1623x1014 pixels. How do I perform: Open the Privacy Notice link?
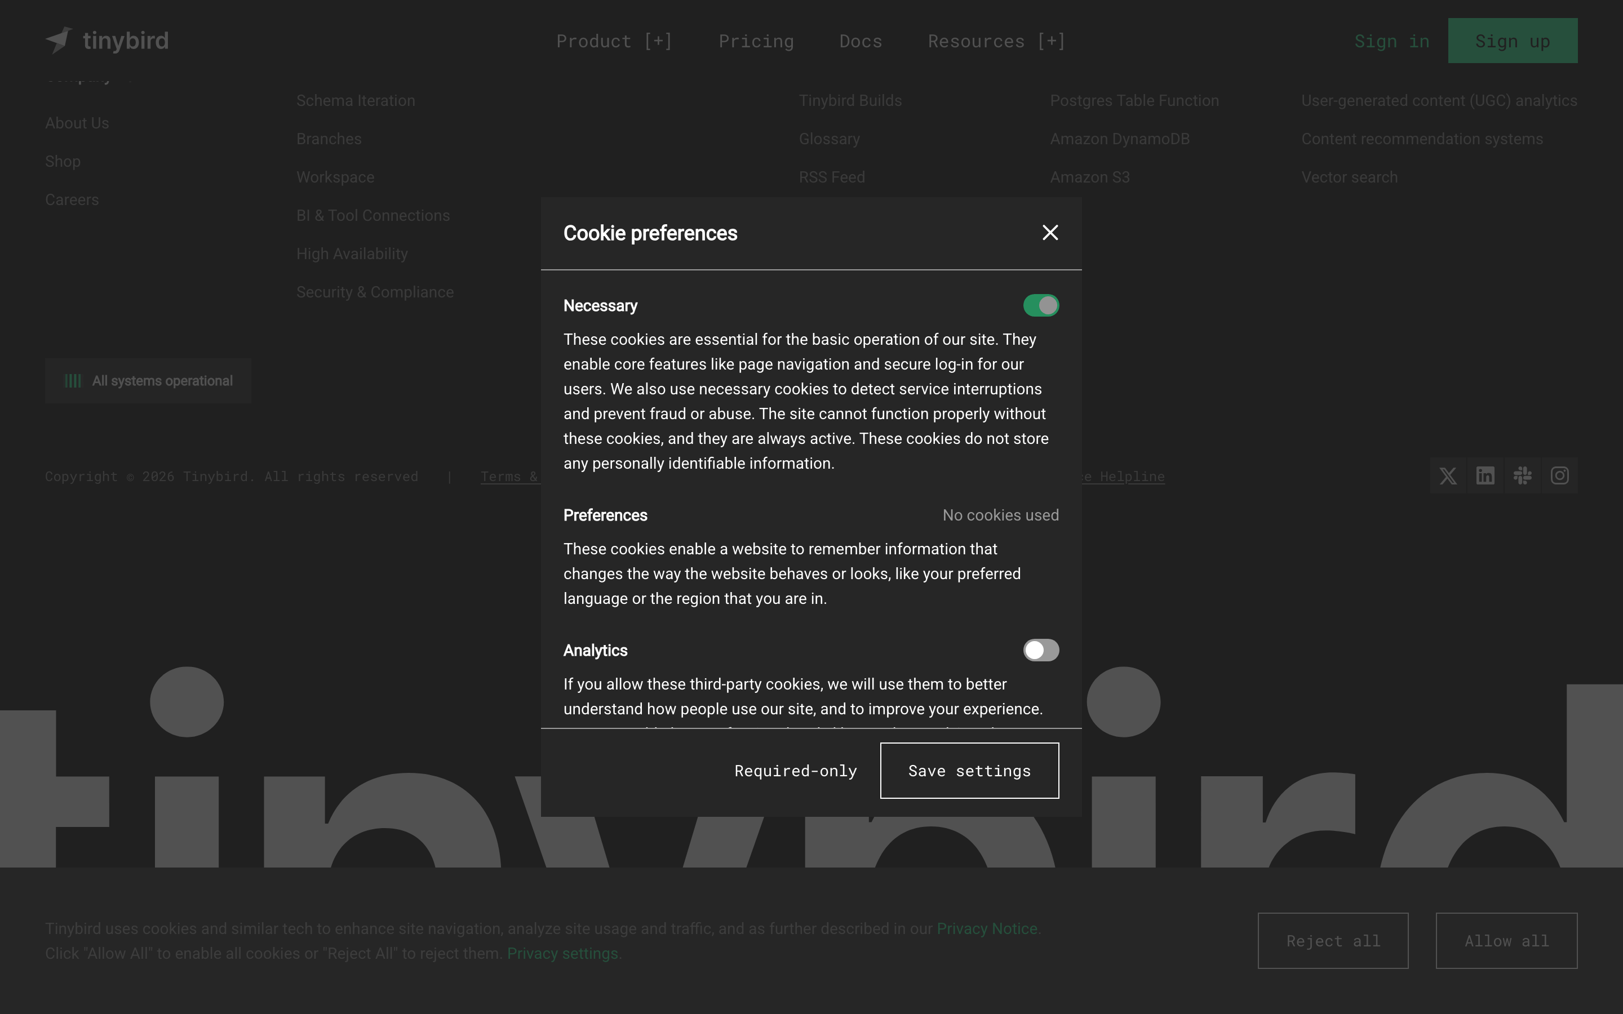pos(987,929)
